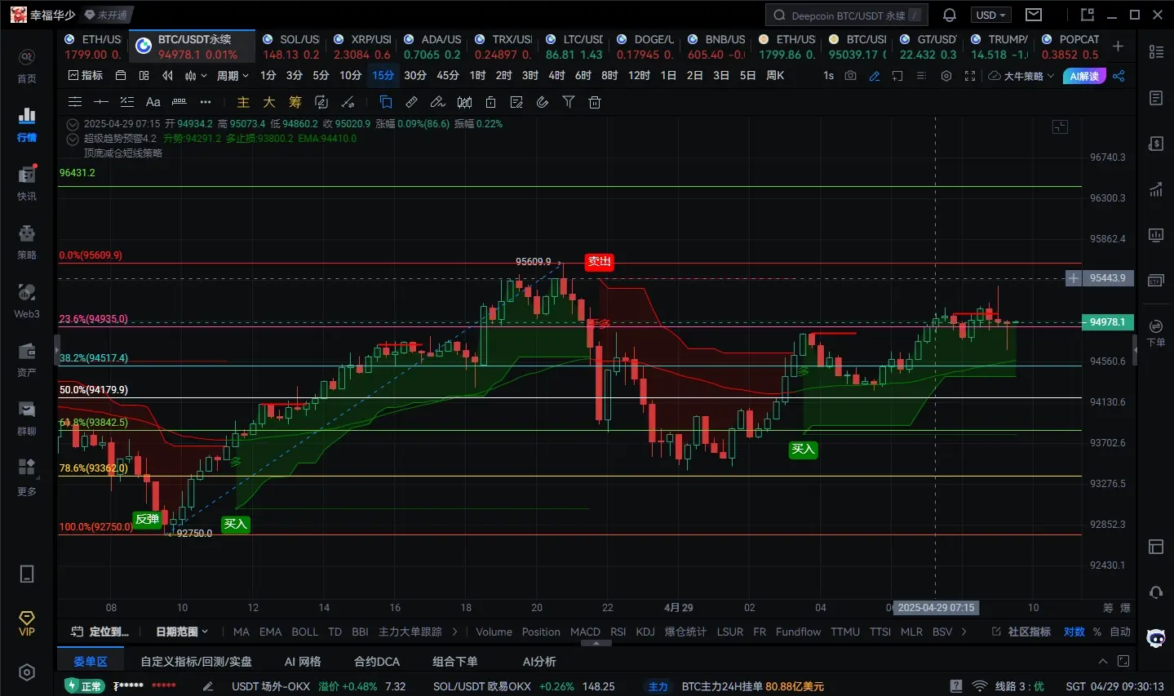Open the AI 网格 tab
The width and height of the screenshot is (1174, 696).
[x=303, y=662]
